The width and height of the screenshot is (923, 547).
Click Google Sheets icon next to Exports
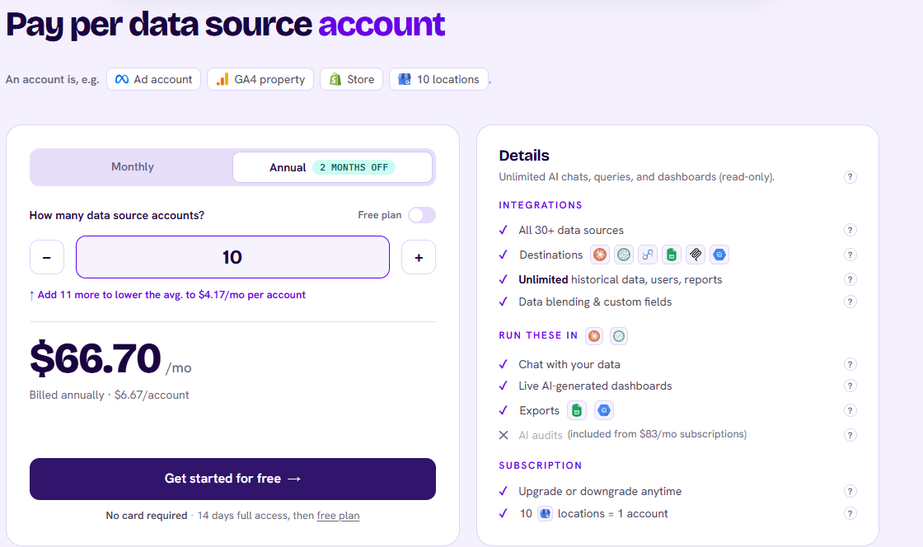tap(577, 410)
